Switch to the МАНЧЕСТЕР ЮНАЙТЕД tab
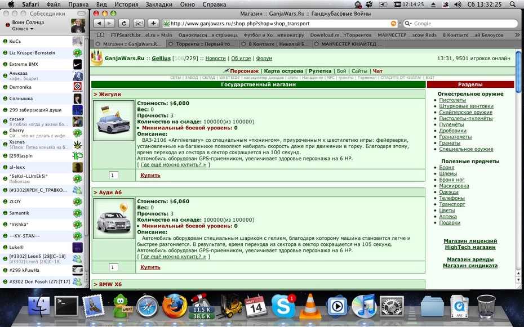Screen dimensions: 524x327 [349, 44]
